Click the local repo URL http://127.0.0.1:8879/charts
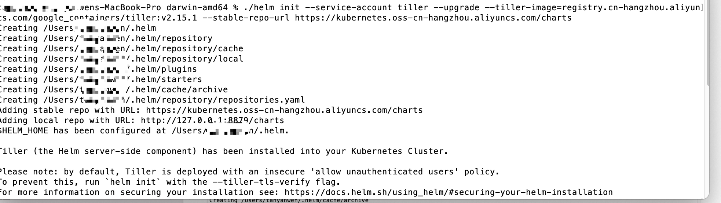Viewport: 721px width, 203px height. tap(212, 121)
